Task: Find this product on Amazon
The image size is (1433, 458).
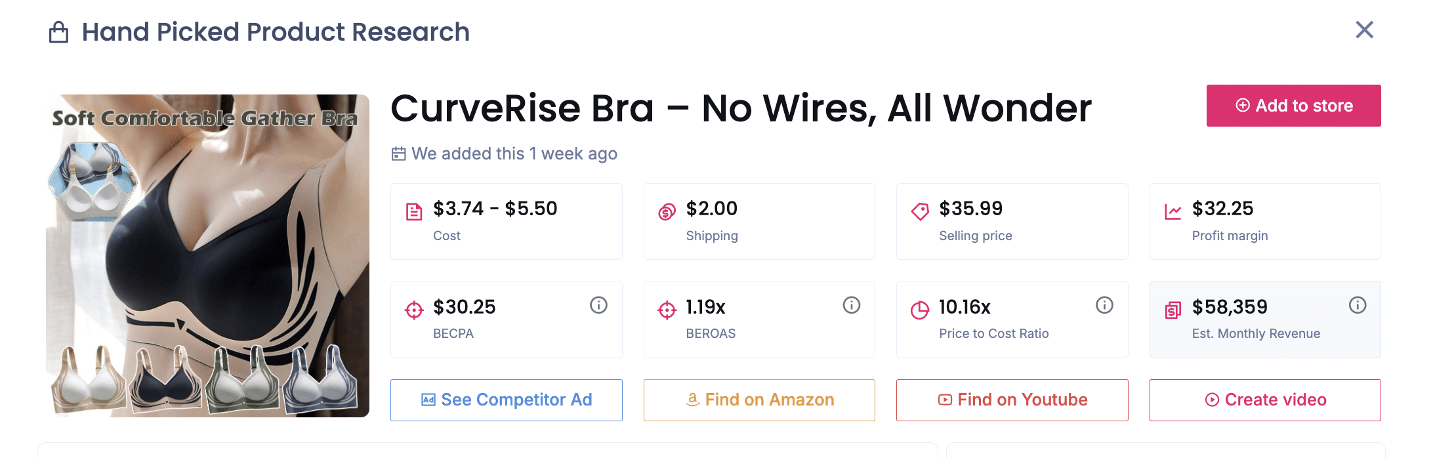Action: click(759, 400)
